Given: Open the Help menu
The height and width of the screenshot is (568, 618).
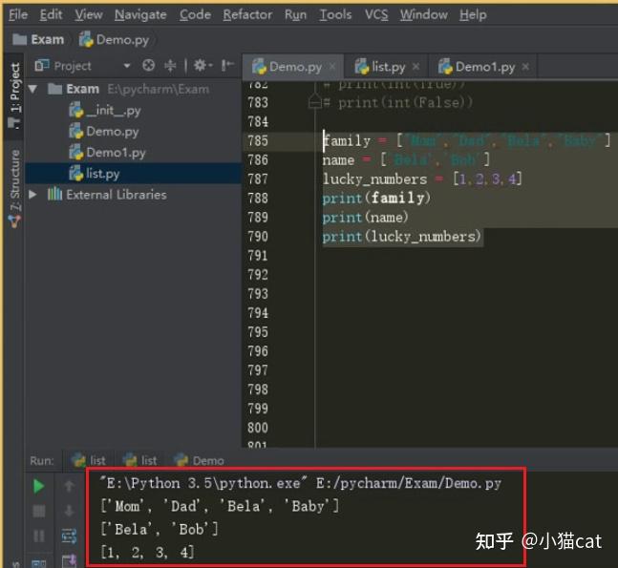Looking at the screenshot, I should pos(473,14).
